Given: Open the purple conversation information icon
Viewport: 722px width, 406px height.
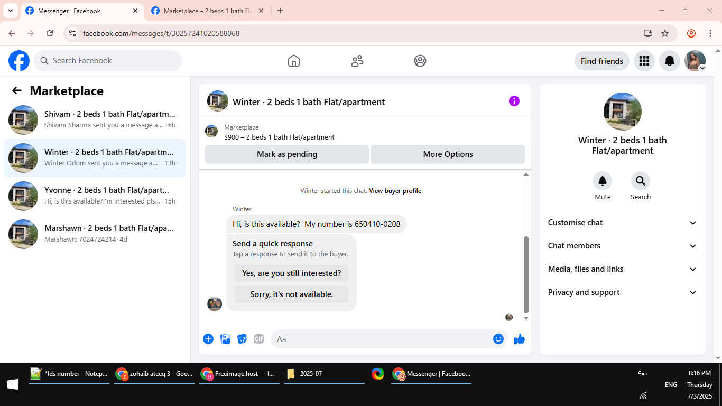Looking at the screenshot, I should [514, 101].
